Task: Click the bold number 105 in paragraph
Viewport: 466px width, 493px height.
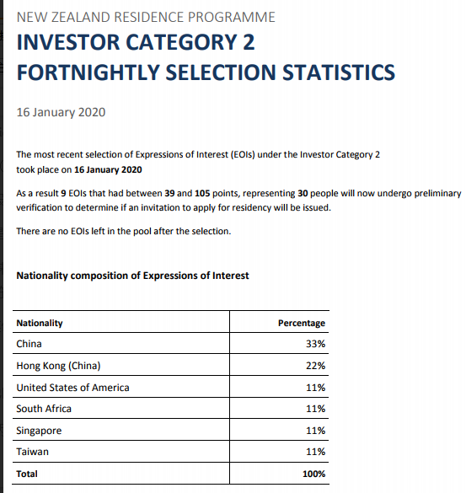Action: (202, 193)
